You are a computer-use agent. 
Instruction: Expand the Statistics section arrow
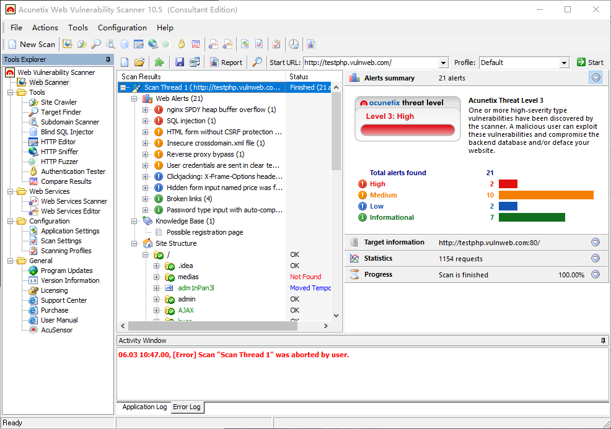click(596, 258)
